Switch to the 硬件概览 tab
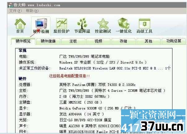Viewport: 187px width, 134px height. [x=23, y=41]
